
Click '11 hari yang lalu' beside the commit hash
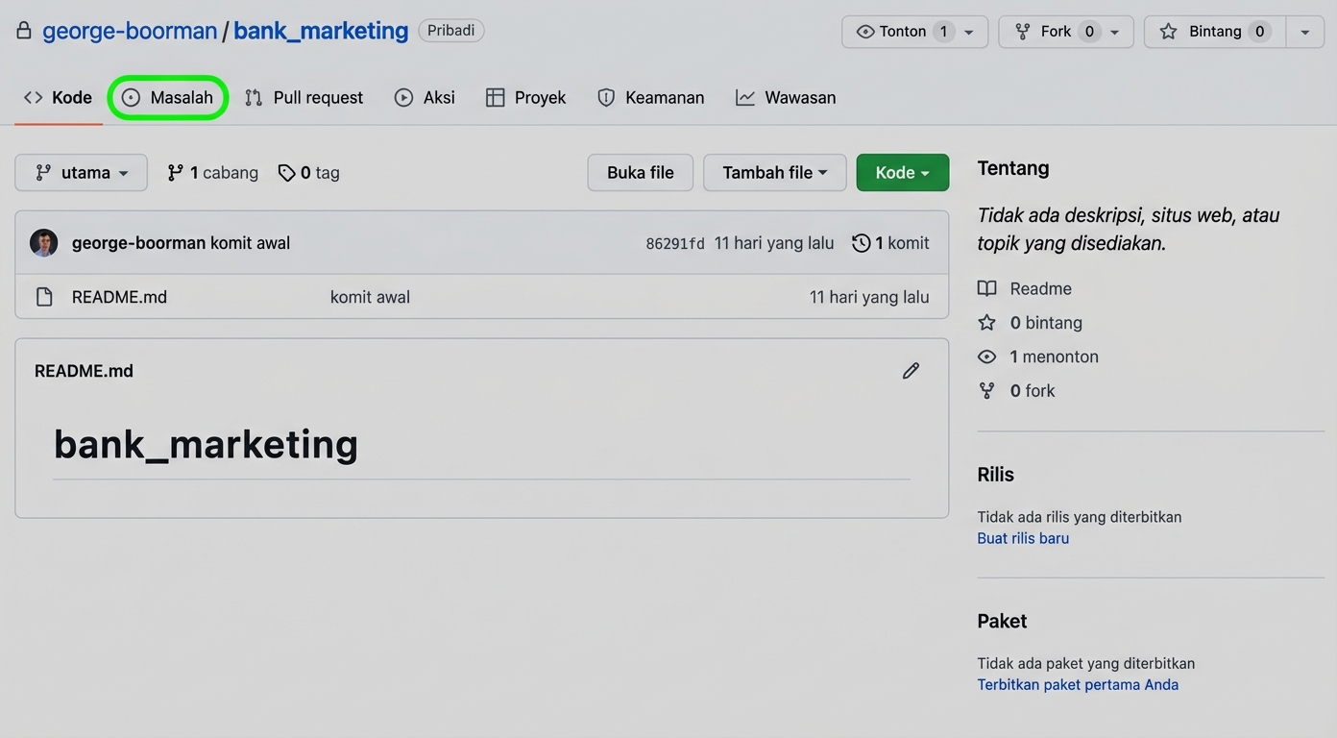(x=774, y=243)
